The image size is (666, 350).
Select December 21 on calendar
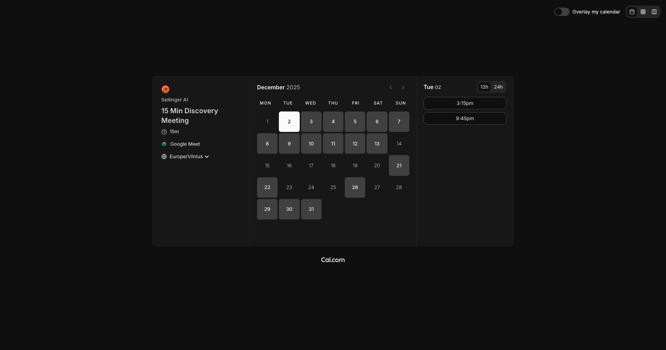point(399,165)
